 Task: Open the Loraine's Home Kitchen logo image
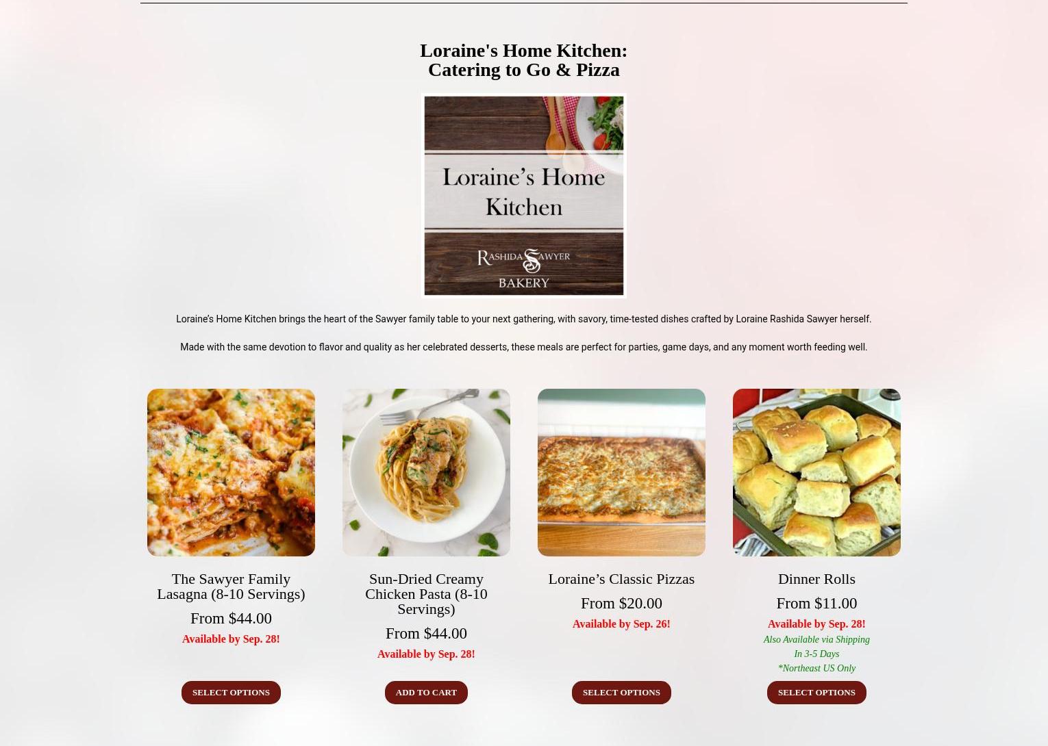523,196
